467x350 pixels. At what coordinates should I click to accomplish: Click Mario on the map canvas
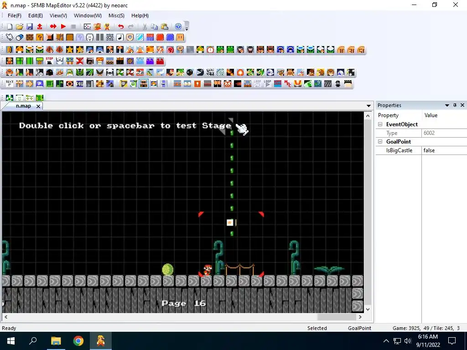tap(208, 270)
